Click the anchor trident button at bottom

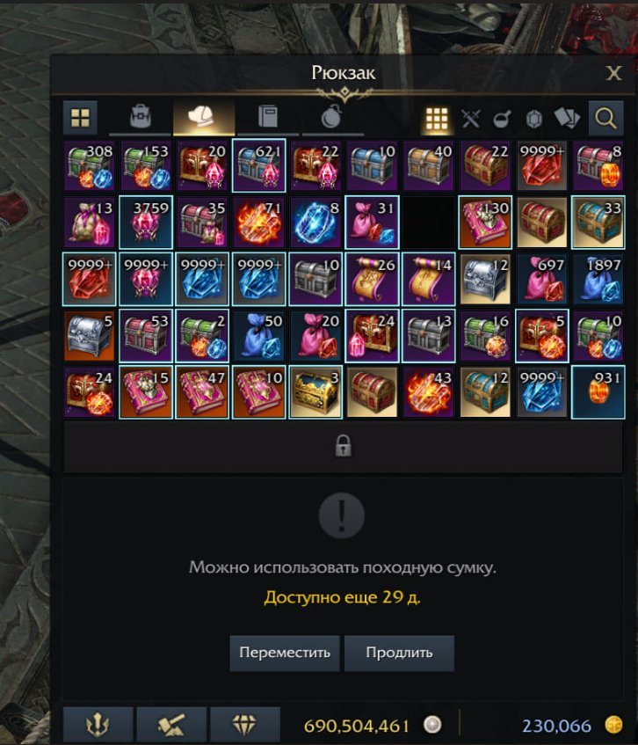click(98, 725)
